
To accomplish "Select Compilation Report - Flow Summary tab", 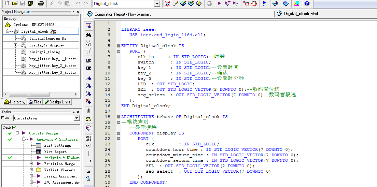I will [x=122, y=14].
